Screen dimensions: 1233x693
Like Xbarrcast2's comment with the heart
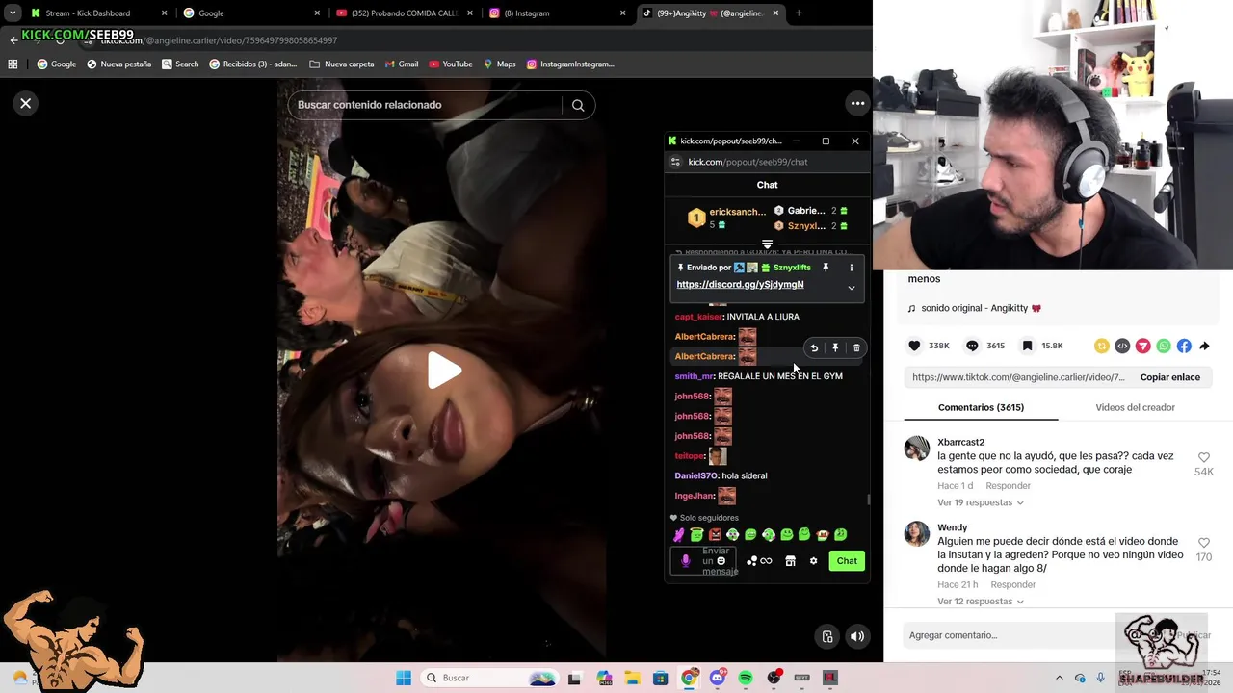1204,458
